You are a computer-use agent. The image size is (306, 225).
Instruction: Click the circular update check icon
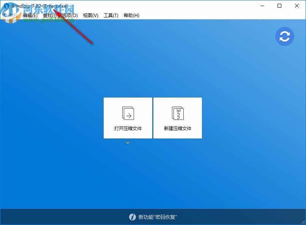click(x=285, y=36)
